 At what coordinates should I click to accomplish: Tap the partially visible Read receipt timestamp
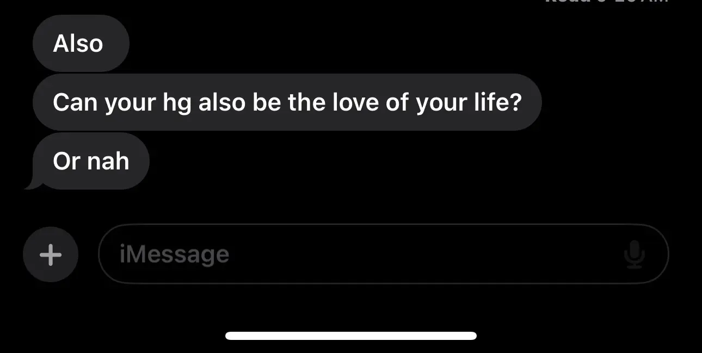607,2
